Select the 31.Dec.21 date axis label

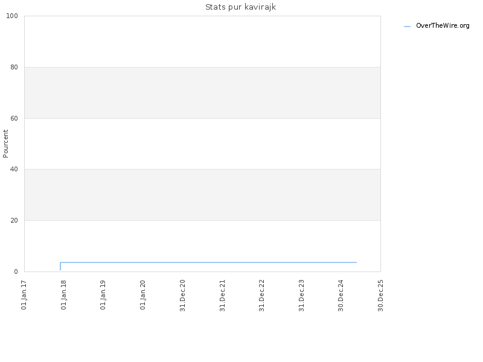[x=222, y=296]
